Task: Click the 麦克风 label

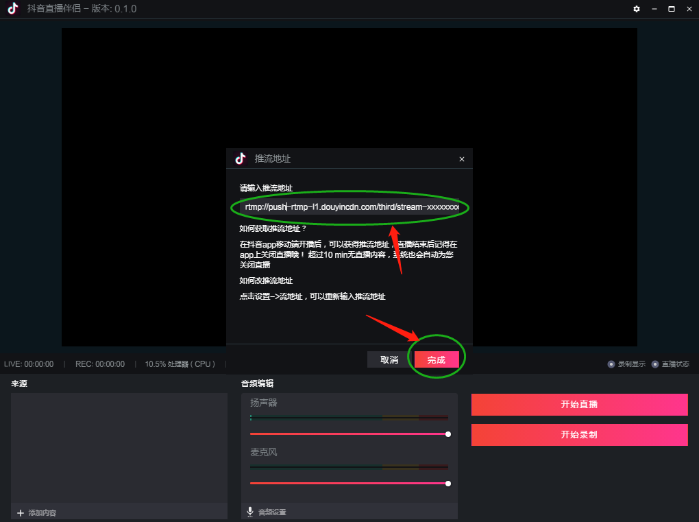Action: pyautogui.click(x=263, y=453)
